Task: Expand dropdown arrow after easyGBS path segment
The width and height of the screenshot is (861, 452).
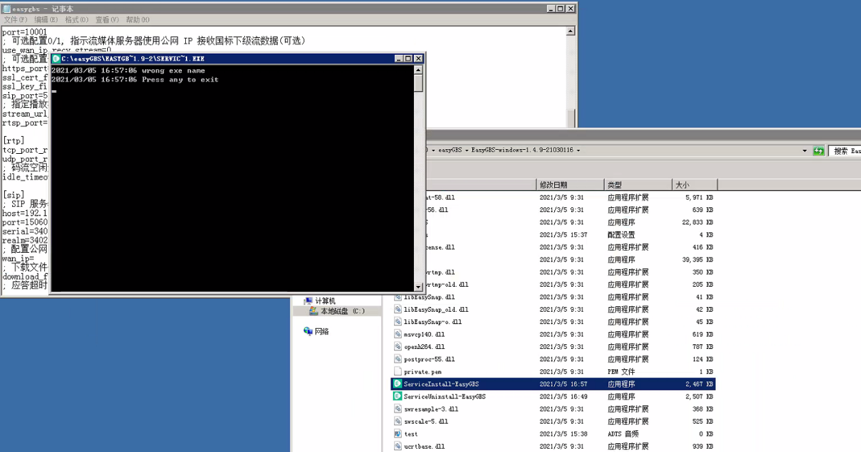Action: [x=467, y=150]
